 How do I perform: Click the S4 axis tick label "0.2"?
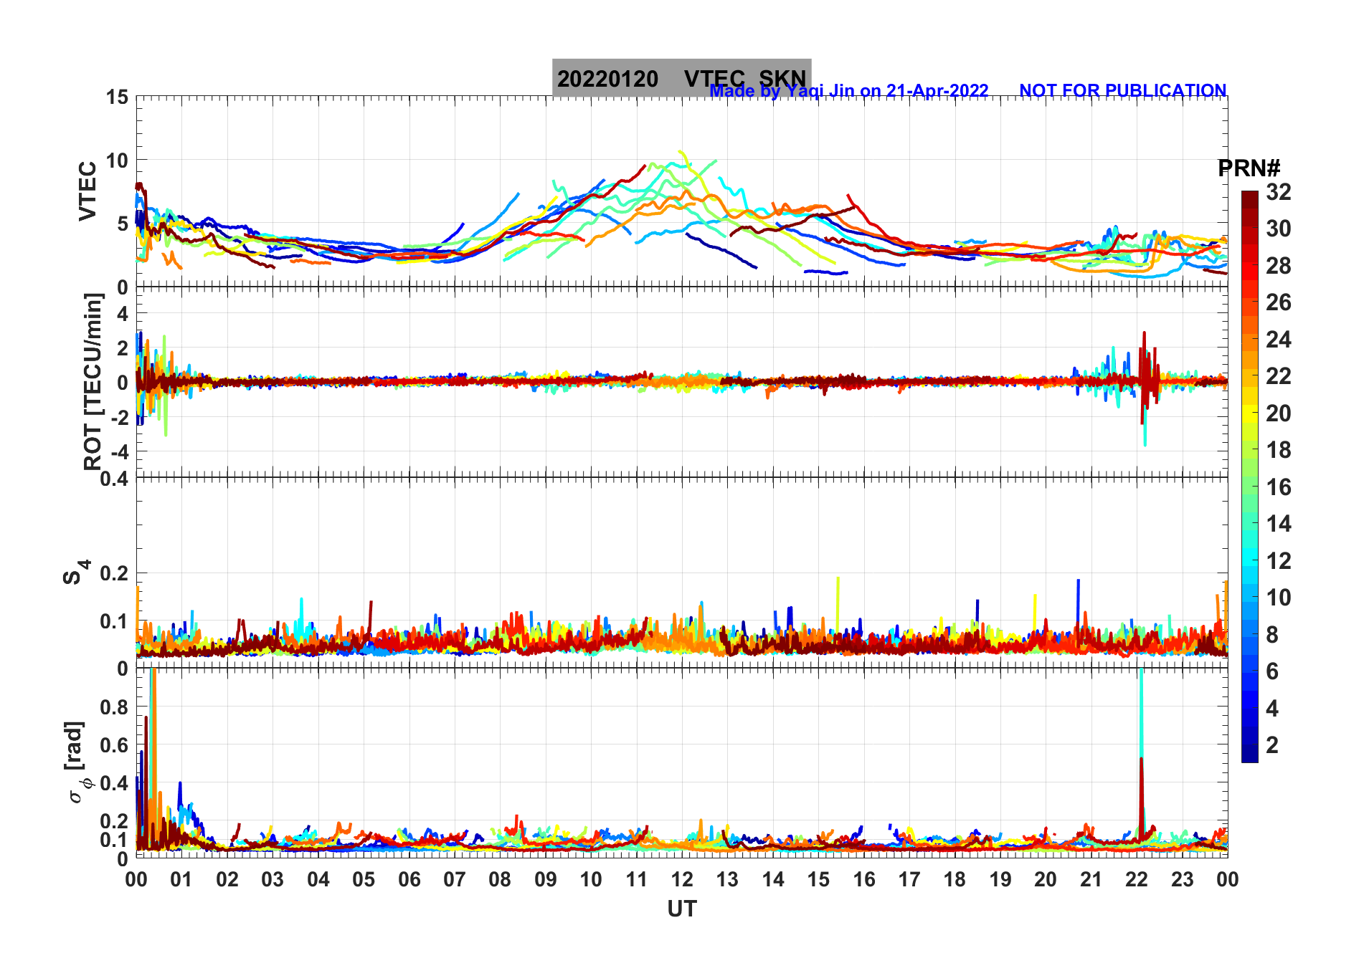[114, 573]
